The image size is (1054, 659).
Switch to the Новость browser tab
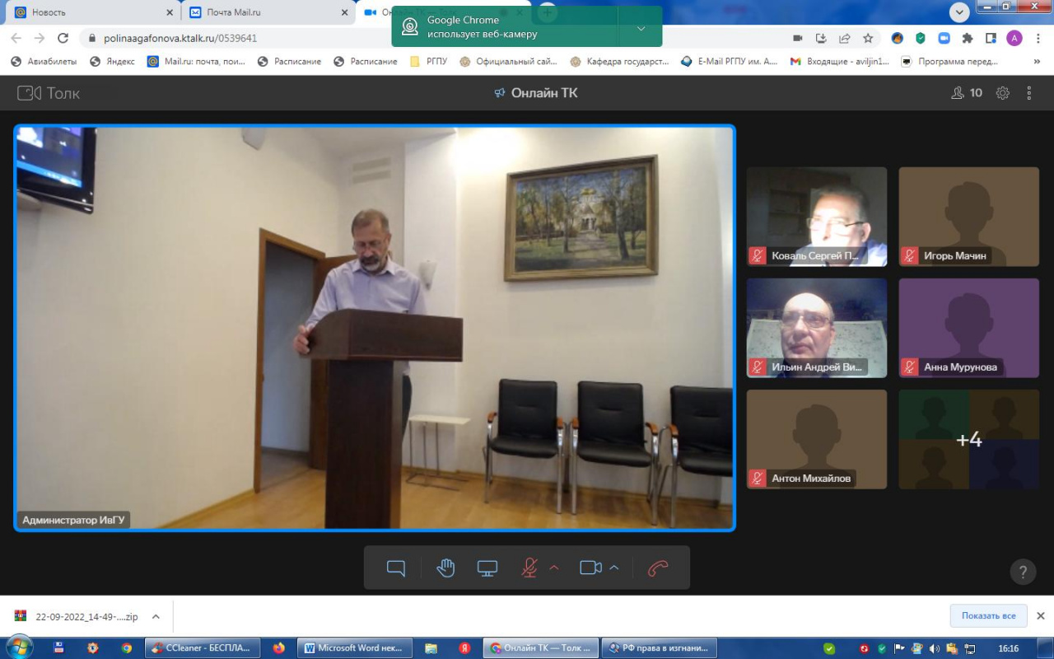pyautogui.click(x=91, y=12)
